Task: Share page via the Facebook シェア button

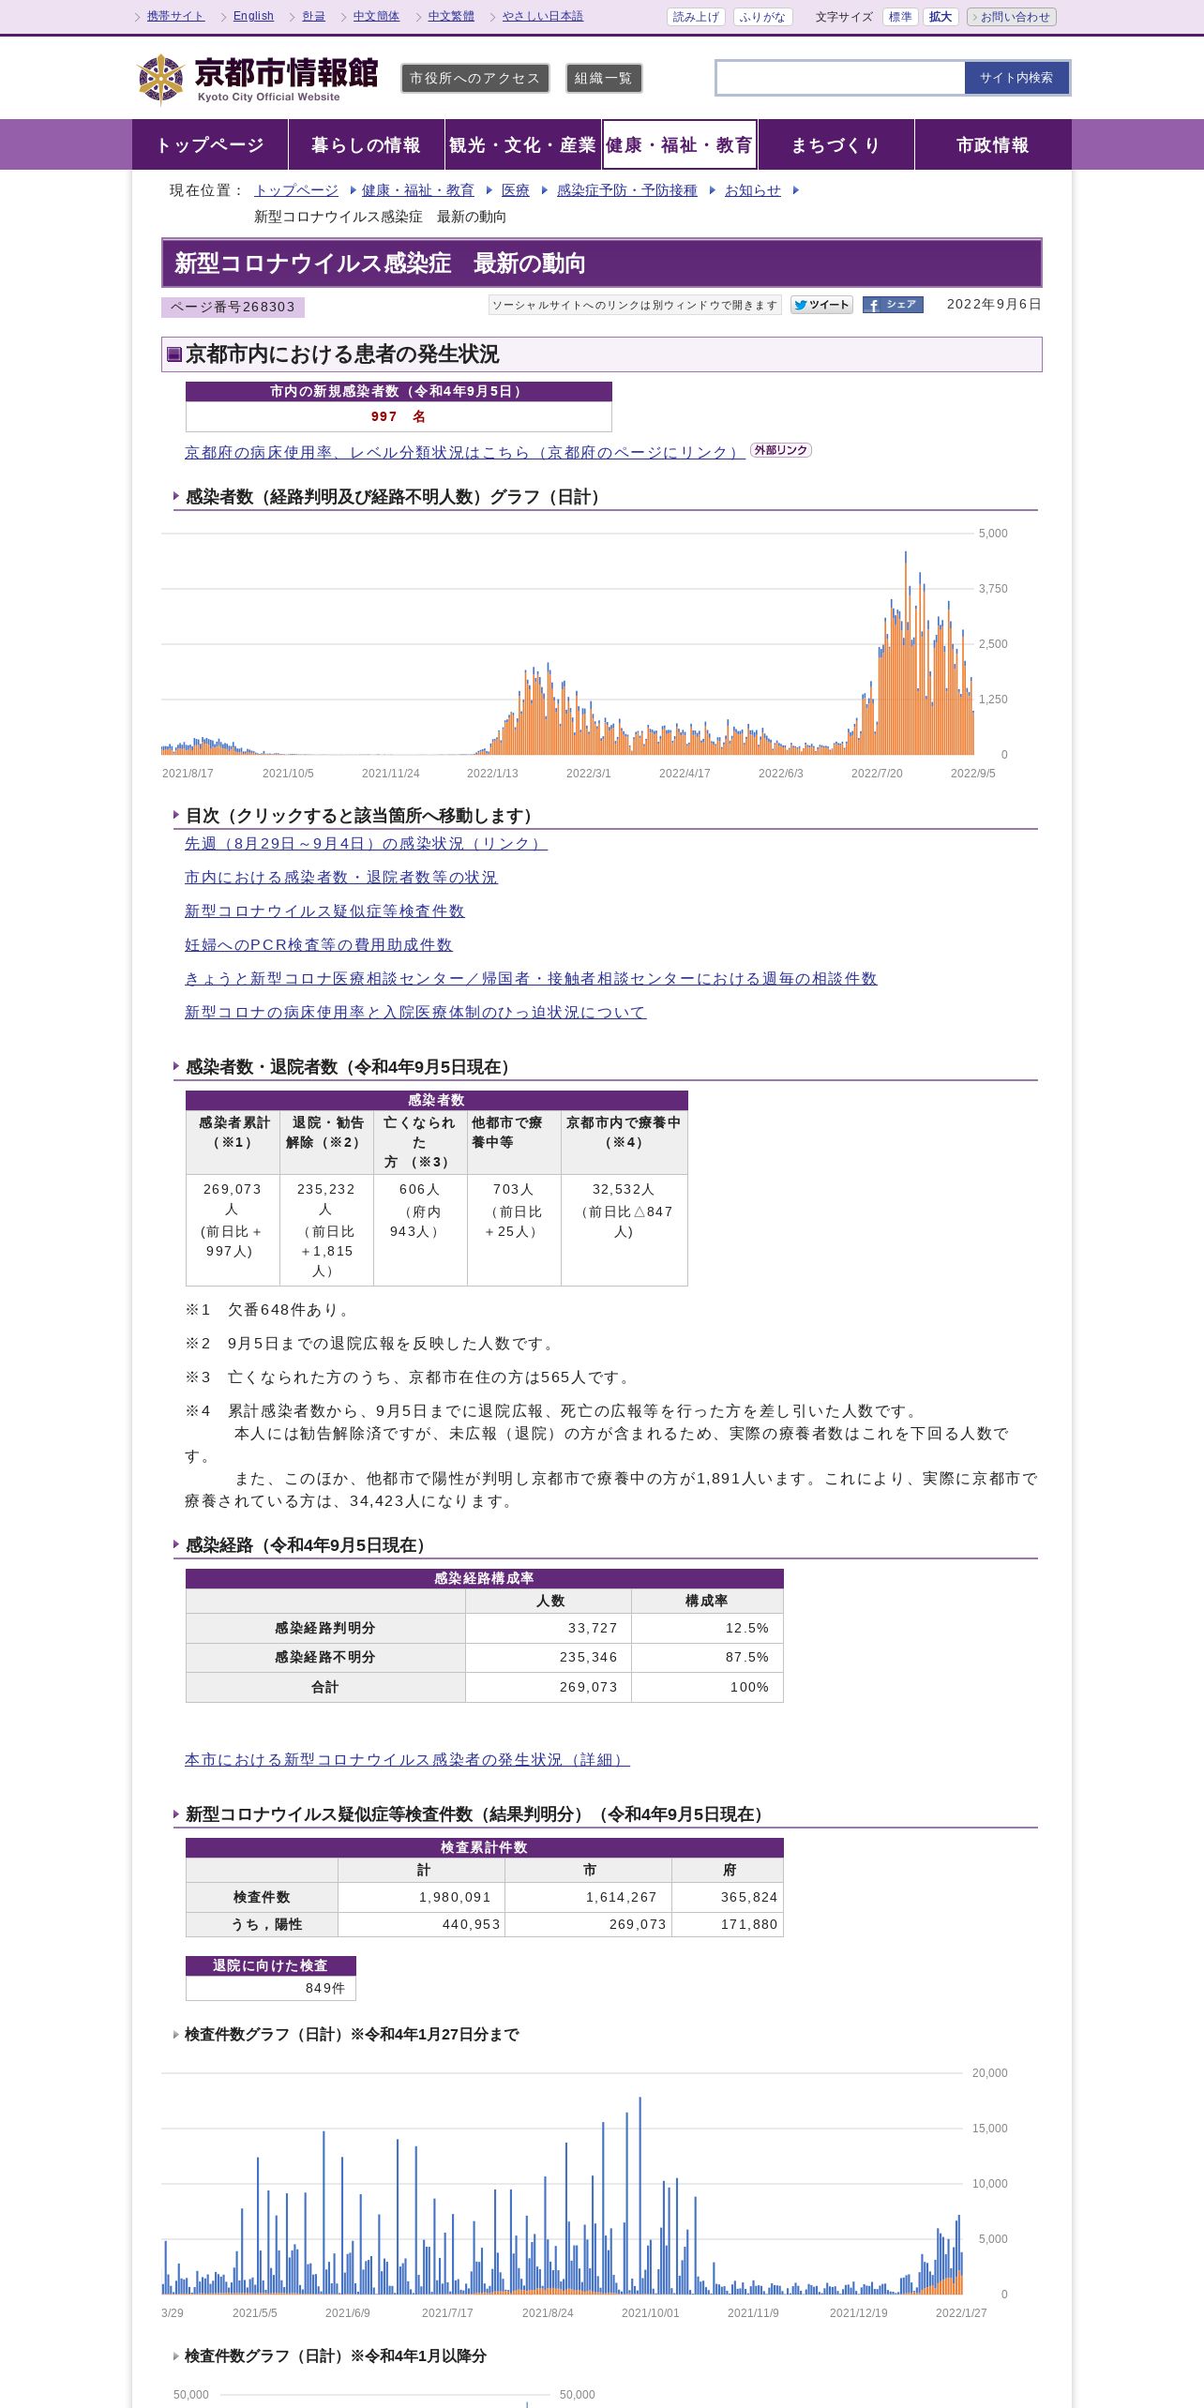Action: [893, 305]
